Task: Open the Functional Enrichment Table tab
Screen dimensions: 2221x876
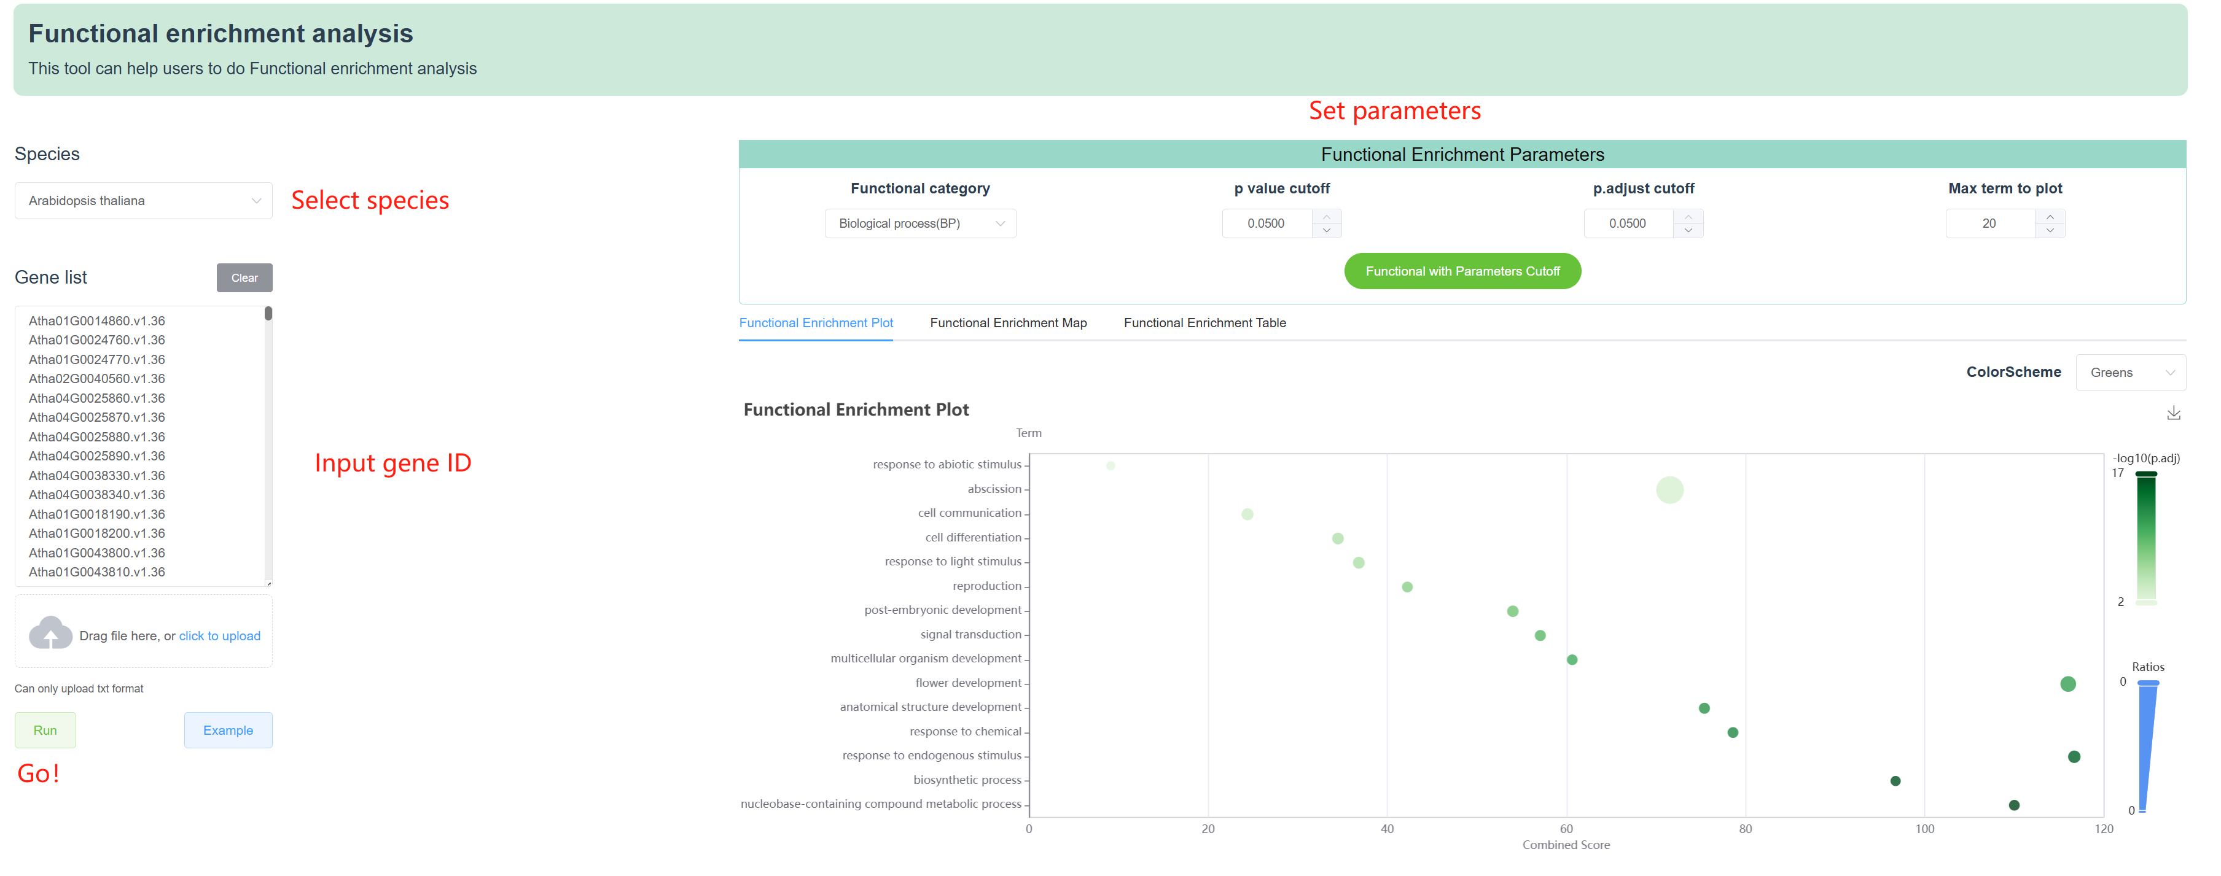Action: pyautogui.click(x=1204, y=323)
